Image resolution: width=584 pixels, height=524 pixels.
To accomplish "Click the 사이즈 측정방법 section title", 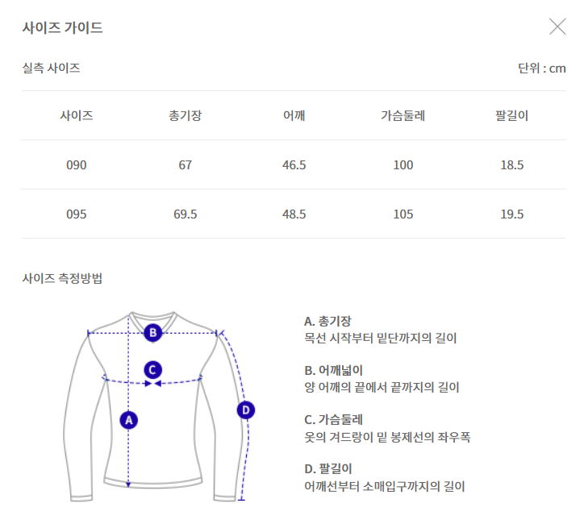I will (x=62, y=278).
